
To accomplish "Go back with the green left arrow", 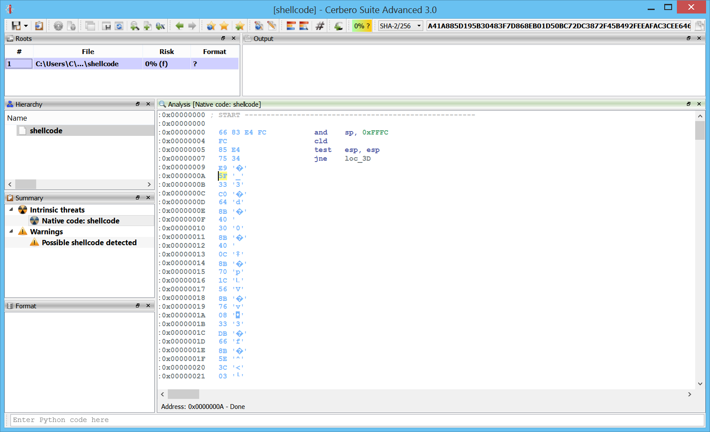I will (x=179, y=26).
